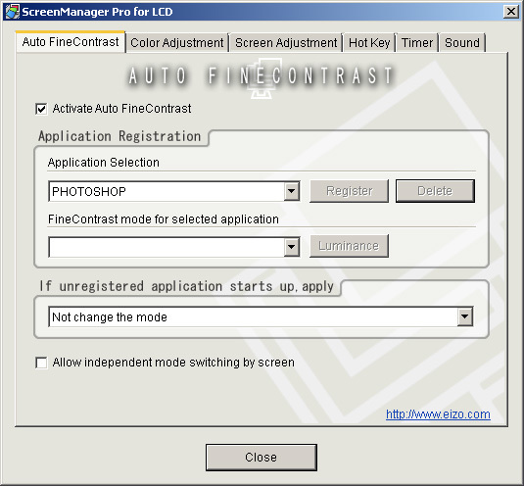The image size is (524, 486).
Task: Close the window with title bar X
Action: pos(511,12)
